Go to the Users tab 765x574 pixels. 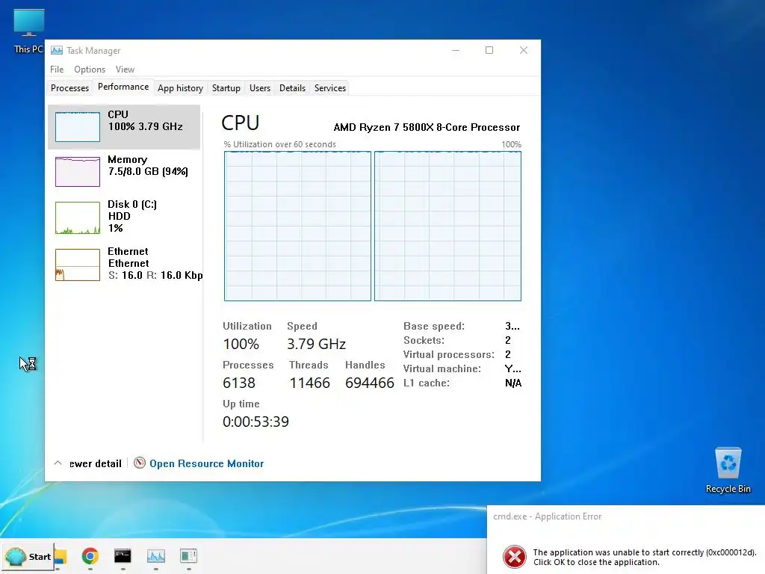(x=259, y=88)
